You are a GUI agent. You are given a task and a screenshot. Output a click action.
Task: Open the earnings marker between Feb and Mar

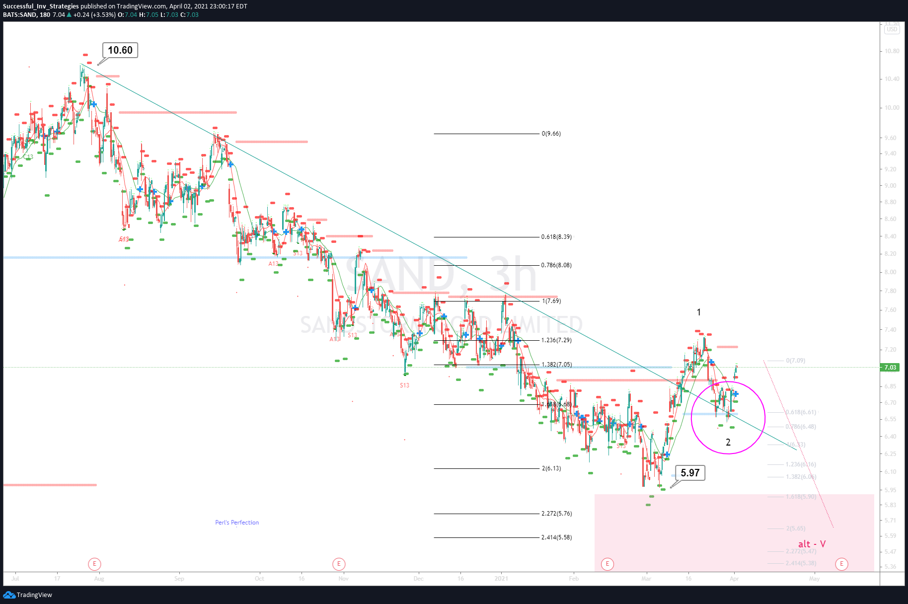pyautogui.click(x=607, y=564)
